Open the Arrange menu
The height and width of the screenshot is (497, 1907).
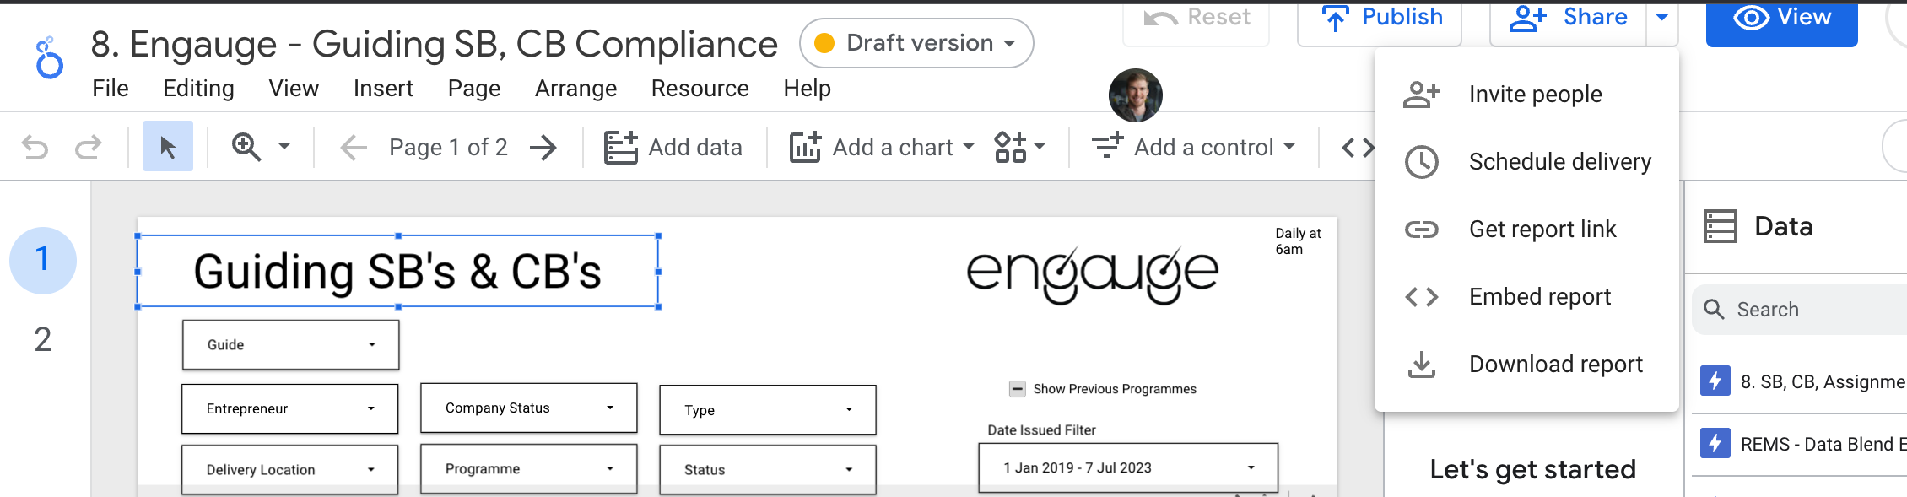pos(575,89)
